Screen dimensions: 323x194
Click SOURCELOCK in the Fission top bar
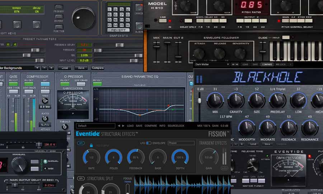(176, 126)
